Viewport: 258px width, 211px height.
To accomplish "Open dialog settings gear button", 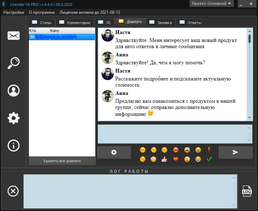I will [114, 152].
